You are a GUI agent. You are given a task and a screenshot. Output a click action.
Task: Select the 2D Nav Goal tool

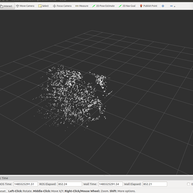pyautogui.click(x=127, y=6)
